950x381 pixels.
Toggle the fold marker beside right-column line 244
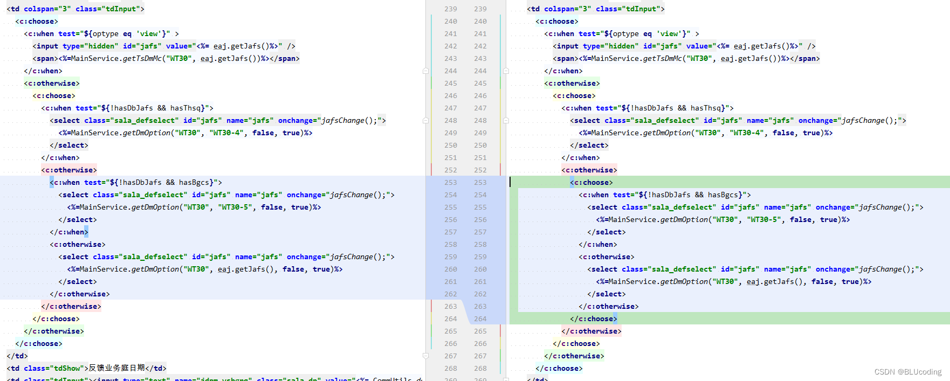506,71
